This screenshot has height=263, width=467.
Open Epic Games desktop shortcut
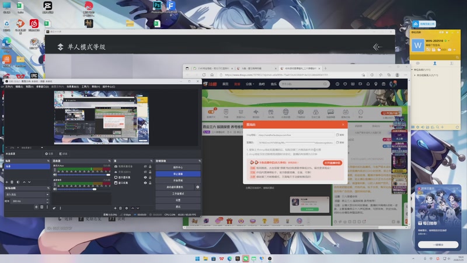click(34, 76)
